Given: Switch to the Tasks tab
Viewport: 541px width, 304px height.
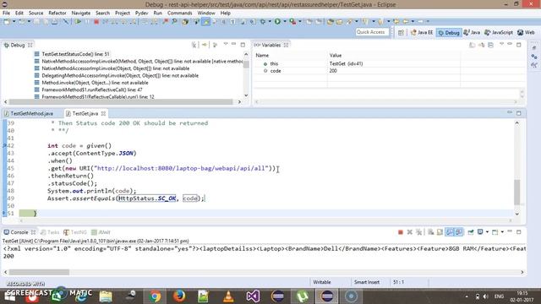Looking at the screenshot, I should [x=50, y=232].
